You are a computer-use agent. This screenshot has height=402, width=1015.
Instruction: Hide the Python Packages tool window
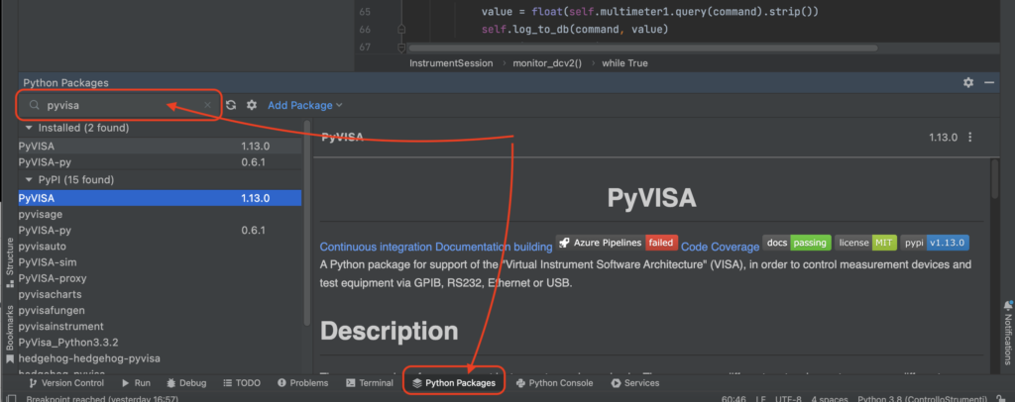989,82
